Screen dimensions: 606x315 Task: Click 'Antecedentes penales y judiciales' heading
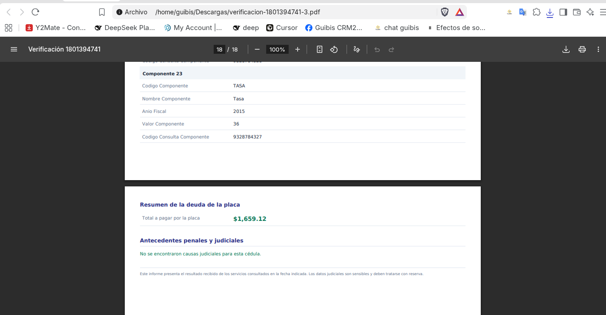coord(192,241)
